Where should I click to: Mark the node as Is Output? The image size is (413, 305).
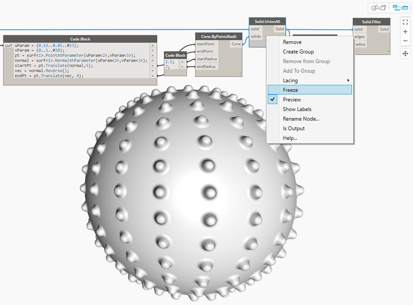(x=294, y=129)
